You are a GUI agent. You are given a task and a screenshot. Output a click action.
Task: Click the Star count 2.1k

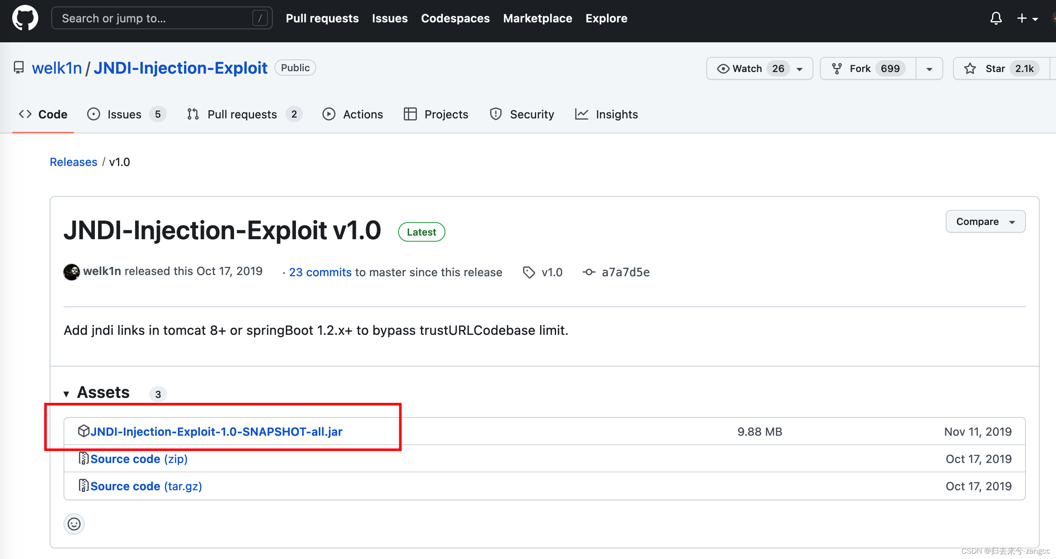(x=1024, y=68)
